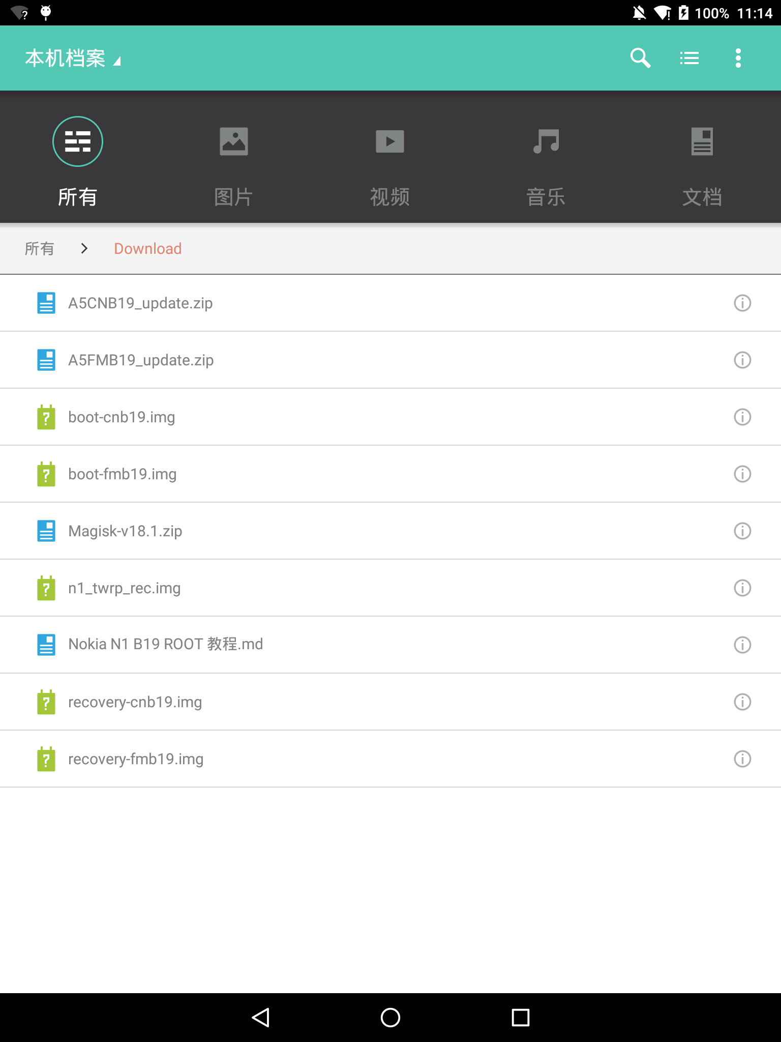Show info for boot-fmb19.img
This screenshot has width=781, height=1042.
click(x=742, y=474)
